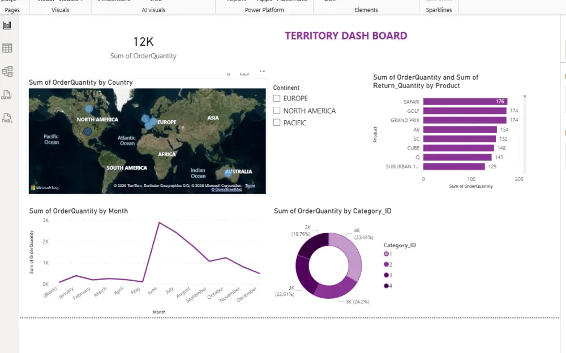
Task: Select the Q product bar
Action: pos(457,158)
